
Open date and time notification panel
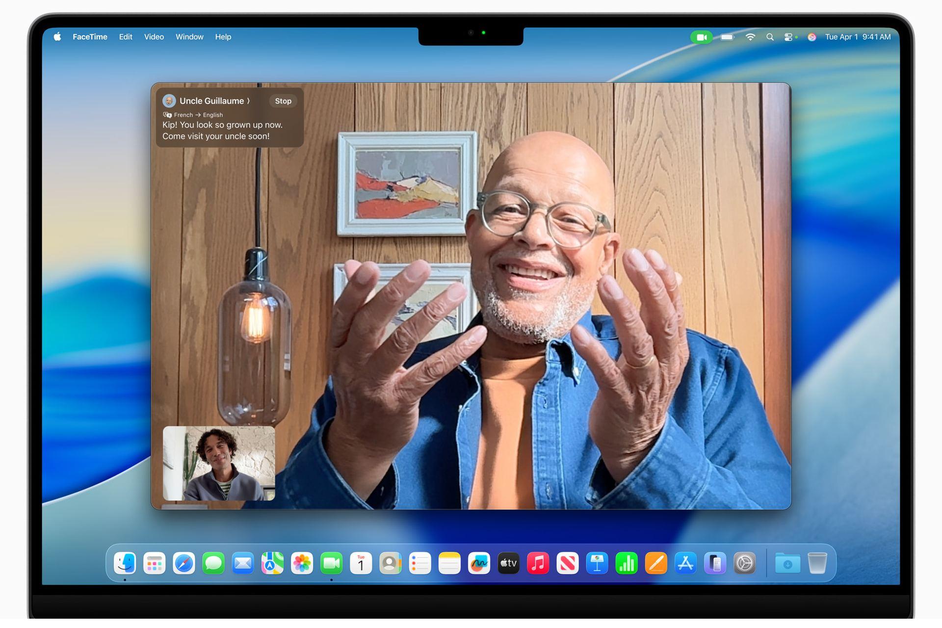858,37
